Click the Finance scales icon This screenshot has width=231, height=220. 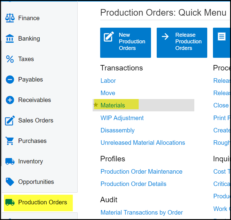[x=10, y=18]
